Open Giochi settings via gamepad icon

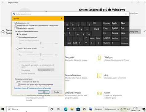99,93
